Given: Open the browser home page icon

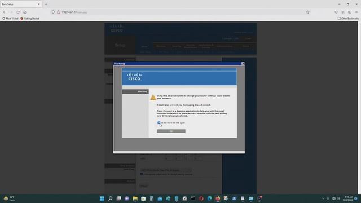Looking at the screenshot, I should coord(25,12).
